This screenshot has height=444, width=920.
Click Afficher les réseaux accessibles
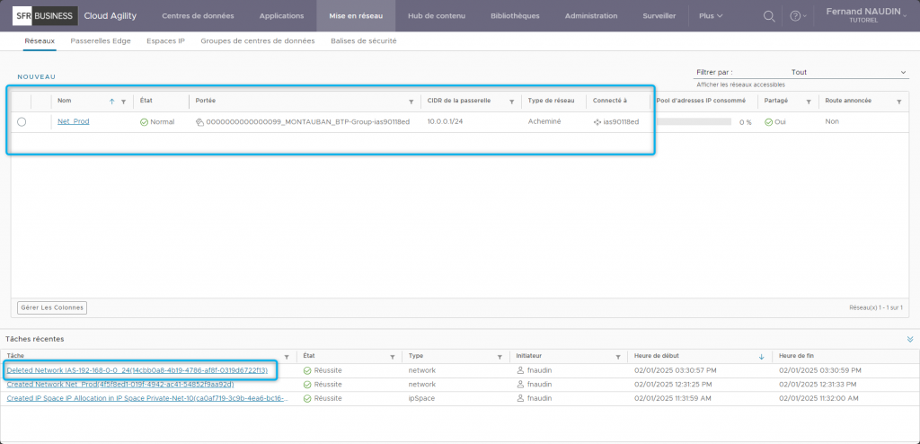point(740,84)
